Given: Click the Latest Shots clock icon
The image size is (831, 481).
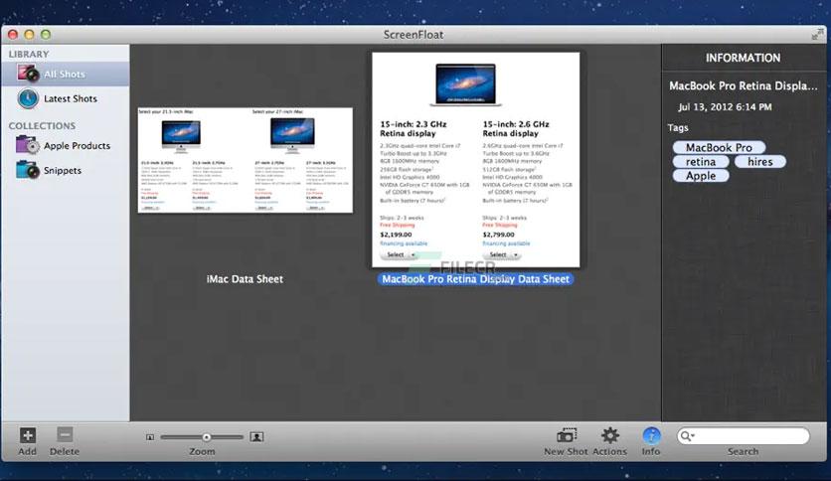Looking at the screenshot, I should (x=28, y=98).
